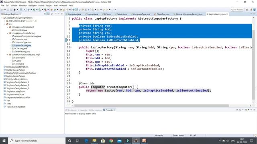Switch to ComputerType.java editor tab
This screenshot has width=257, height=144.
click(x=141, y=14)
